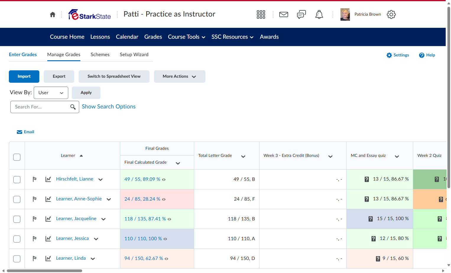This screenshot has height=273, width=451.
Task: Open Show Search Options link
Action: click(109, 107)
